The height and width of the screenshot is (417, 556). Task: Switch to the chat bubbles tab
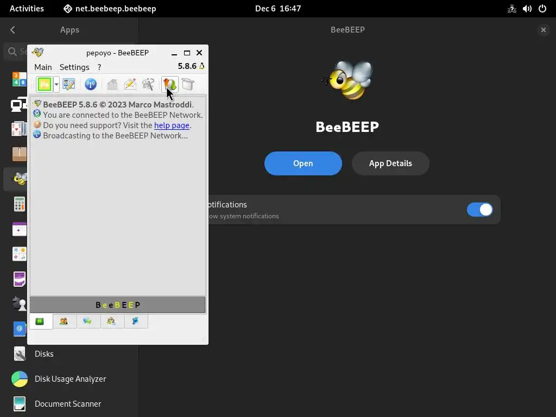(x=88, y=321)
